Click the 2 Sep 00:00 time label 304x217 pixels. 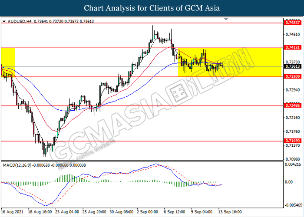point(147,212)
